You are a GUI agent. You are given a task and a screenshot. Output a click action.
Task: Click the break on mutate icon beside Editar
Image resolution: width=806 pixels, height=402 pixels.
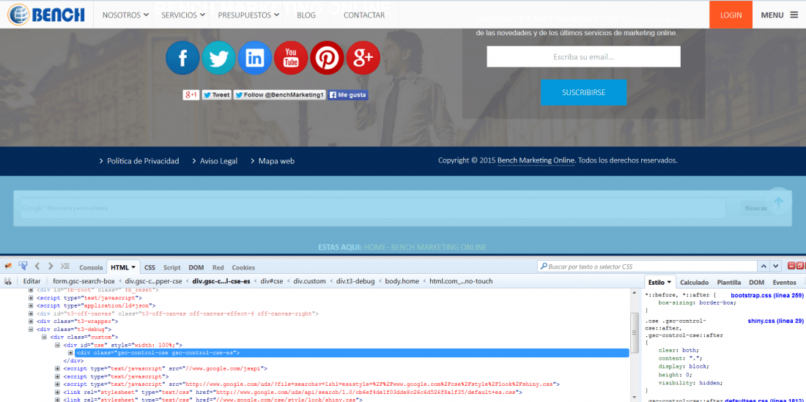coord(8,281)
